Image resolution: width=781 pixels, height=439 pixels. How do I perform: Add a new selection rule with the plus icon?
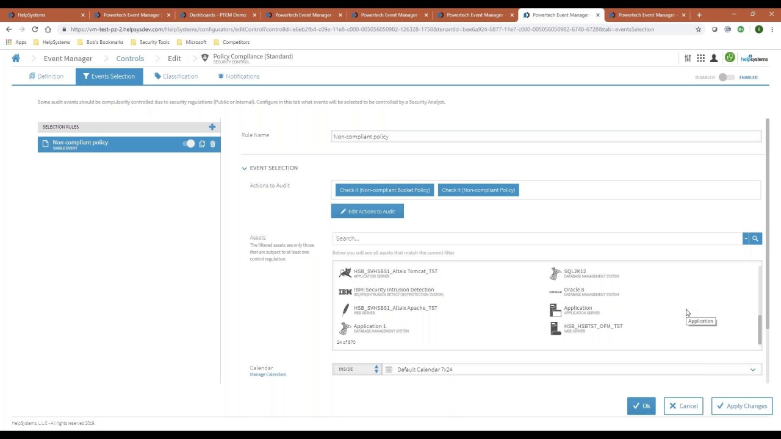click(212, 127)
